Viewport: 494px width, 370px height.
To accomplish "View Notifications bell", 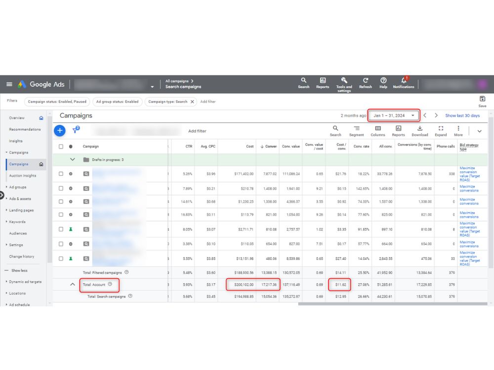I will coord(404,83).
